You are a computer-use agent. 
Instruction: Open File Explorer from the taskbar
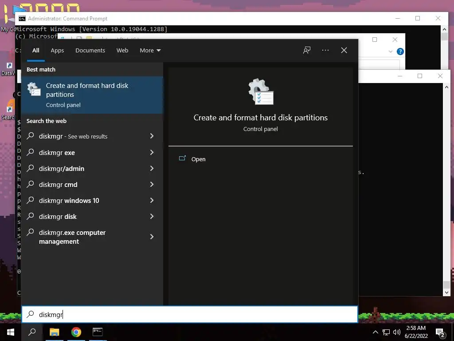tap(54, 332)
